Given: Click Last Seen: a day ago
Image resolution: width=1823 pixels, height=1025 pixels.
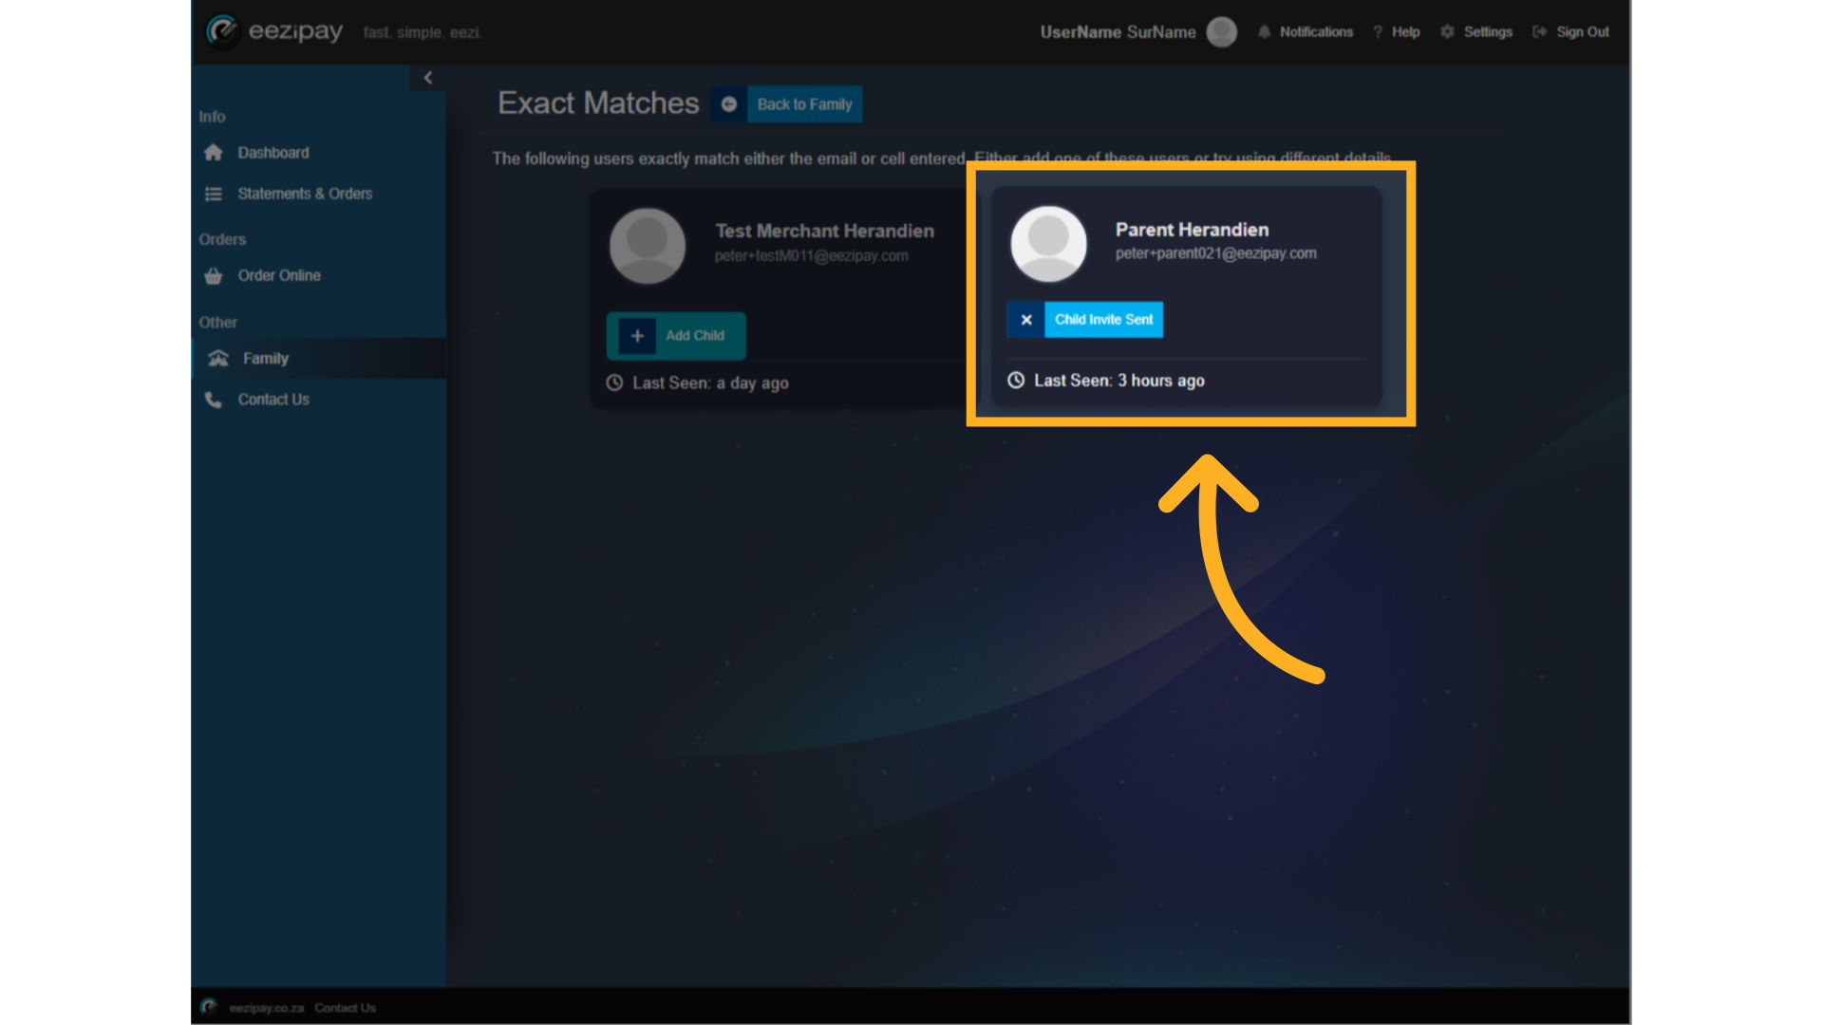Looking at the screenshot, I should point(710,383).
